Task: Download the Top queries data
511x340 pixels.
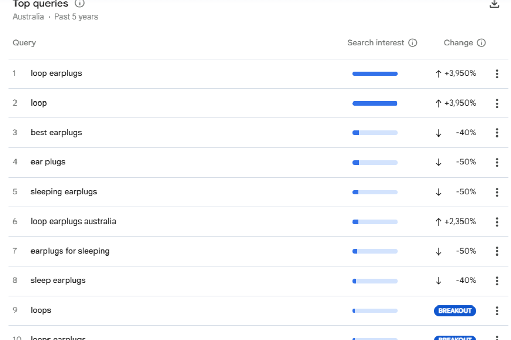Action: point(494,4)
